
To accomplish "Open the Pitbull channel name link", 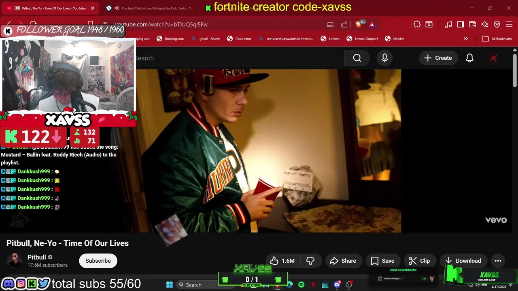I will pyautogui.click(x=36, y=257).
